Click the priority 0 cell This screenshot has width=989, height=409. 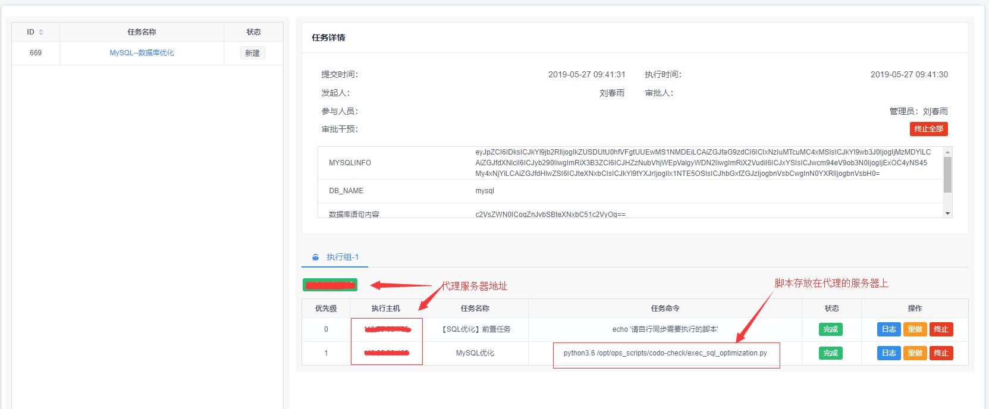tap(326, 329)
